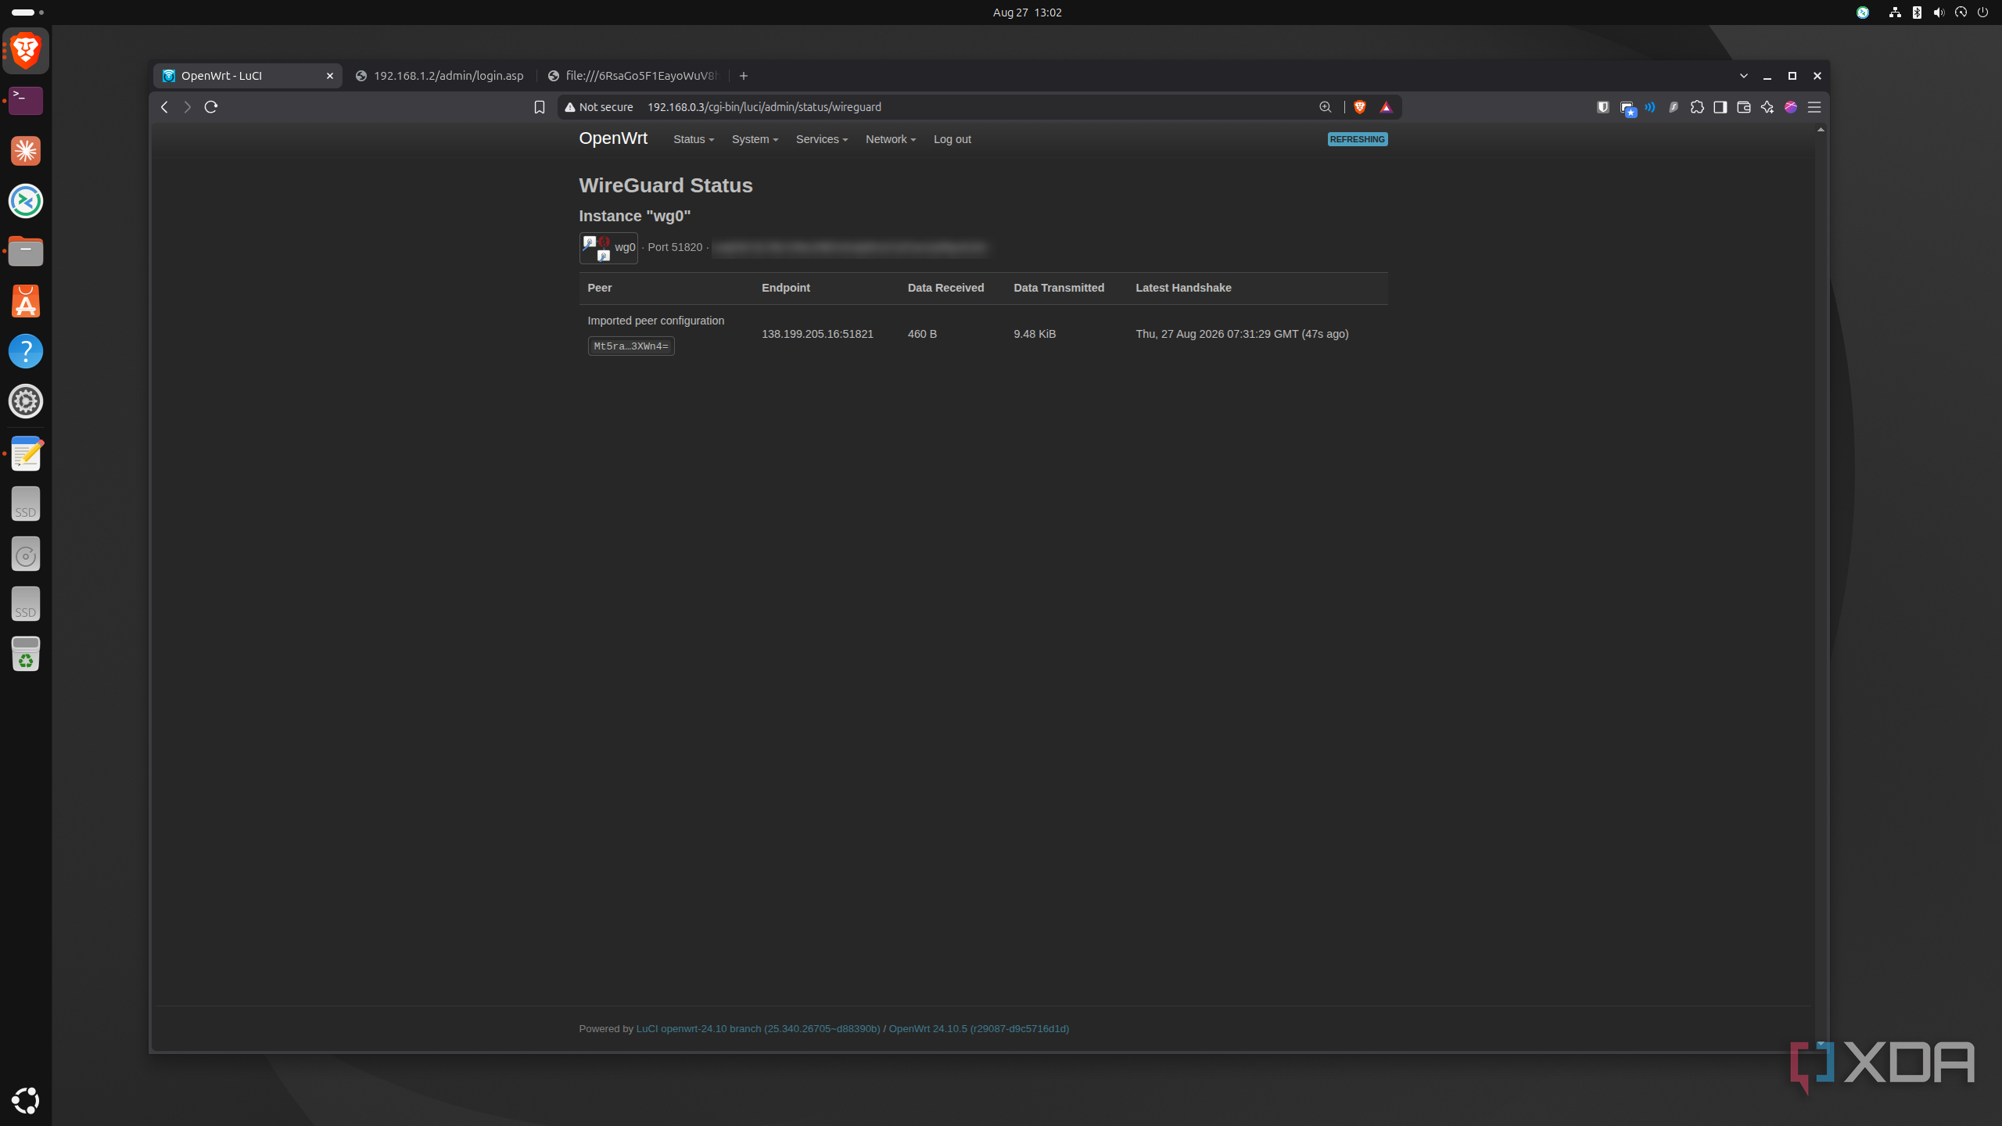This screenshot has width=2002, height=1126.
Task: Switch to the 192.168.1.2/admin/login.asp tab
Action: point(440,76)
